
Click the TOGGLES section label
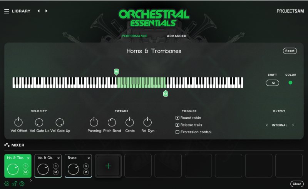pyautogui.click(x=189, y=111)
